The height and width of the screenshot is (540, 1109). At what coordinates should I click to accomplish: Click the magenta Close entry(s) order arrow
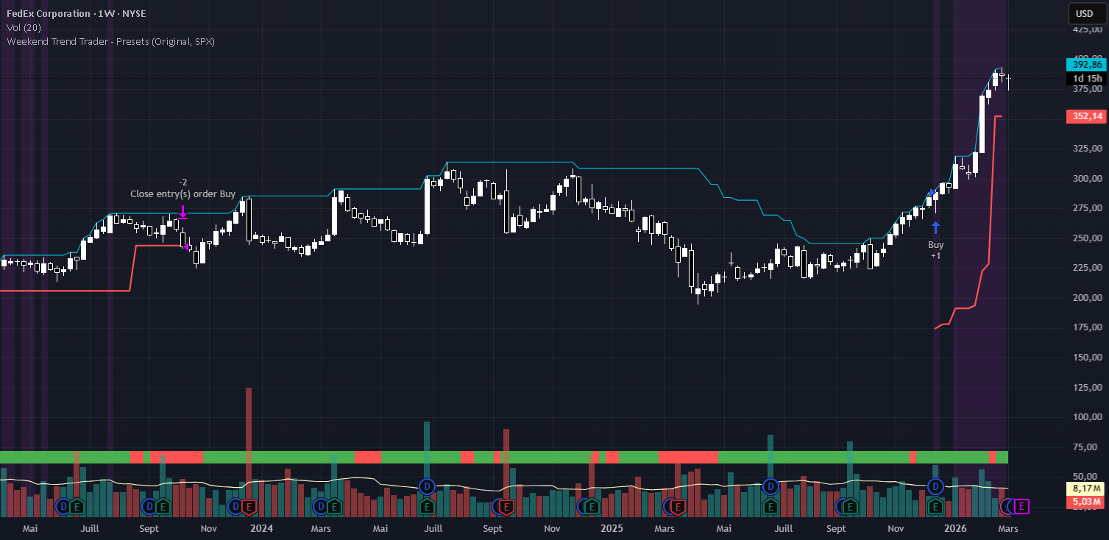[183, 212]
